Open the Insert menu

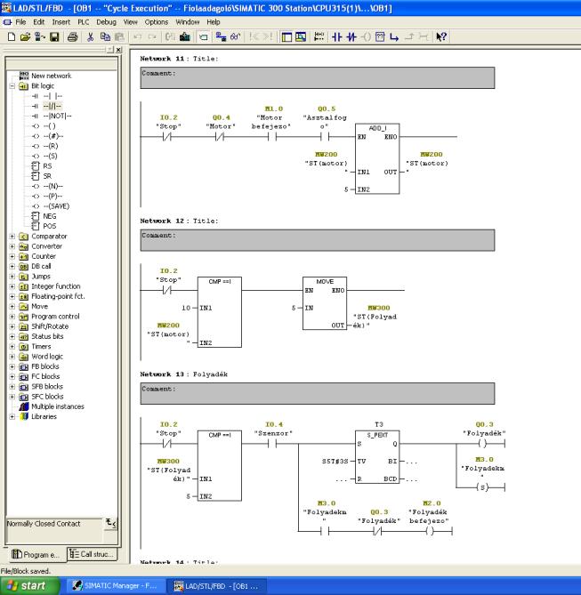[61, 22]
